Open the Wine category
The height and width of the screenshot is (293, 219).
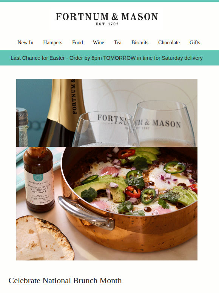pyautogui.click(x=99, y=43)
